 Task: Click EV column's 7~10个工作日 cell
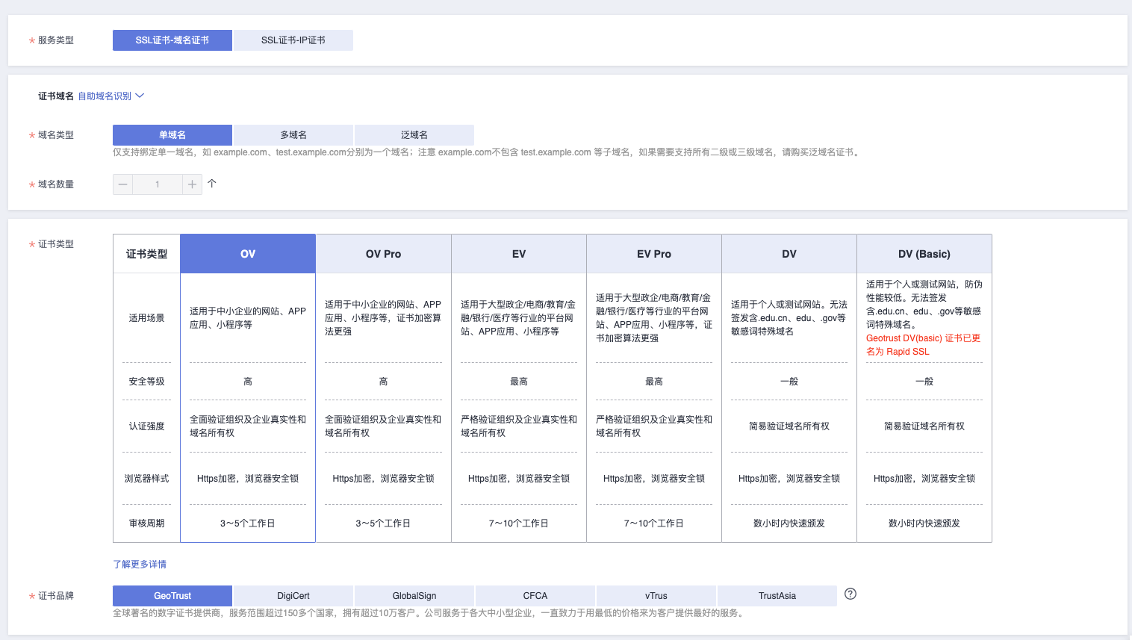(519, 524)
